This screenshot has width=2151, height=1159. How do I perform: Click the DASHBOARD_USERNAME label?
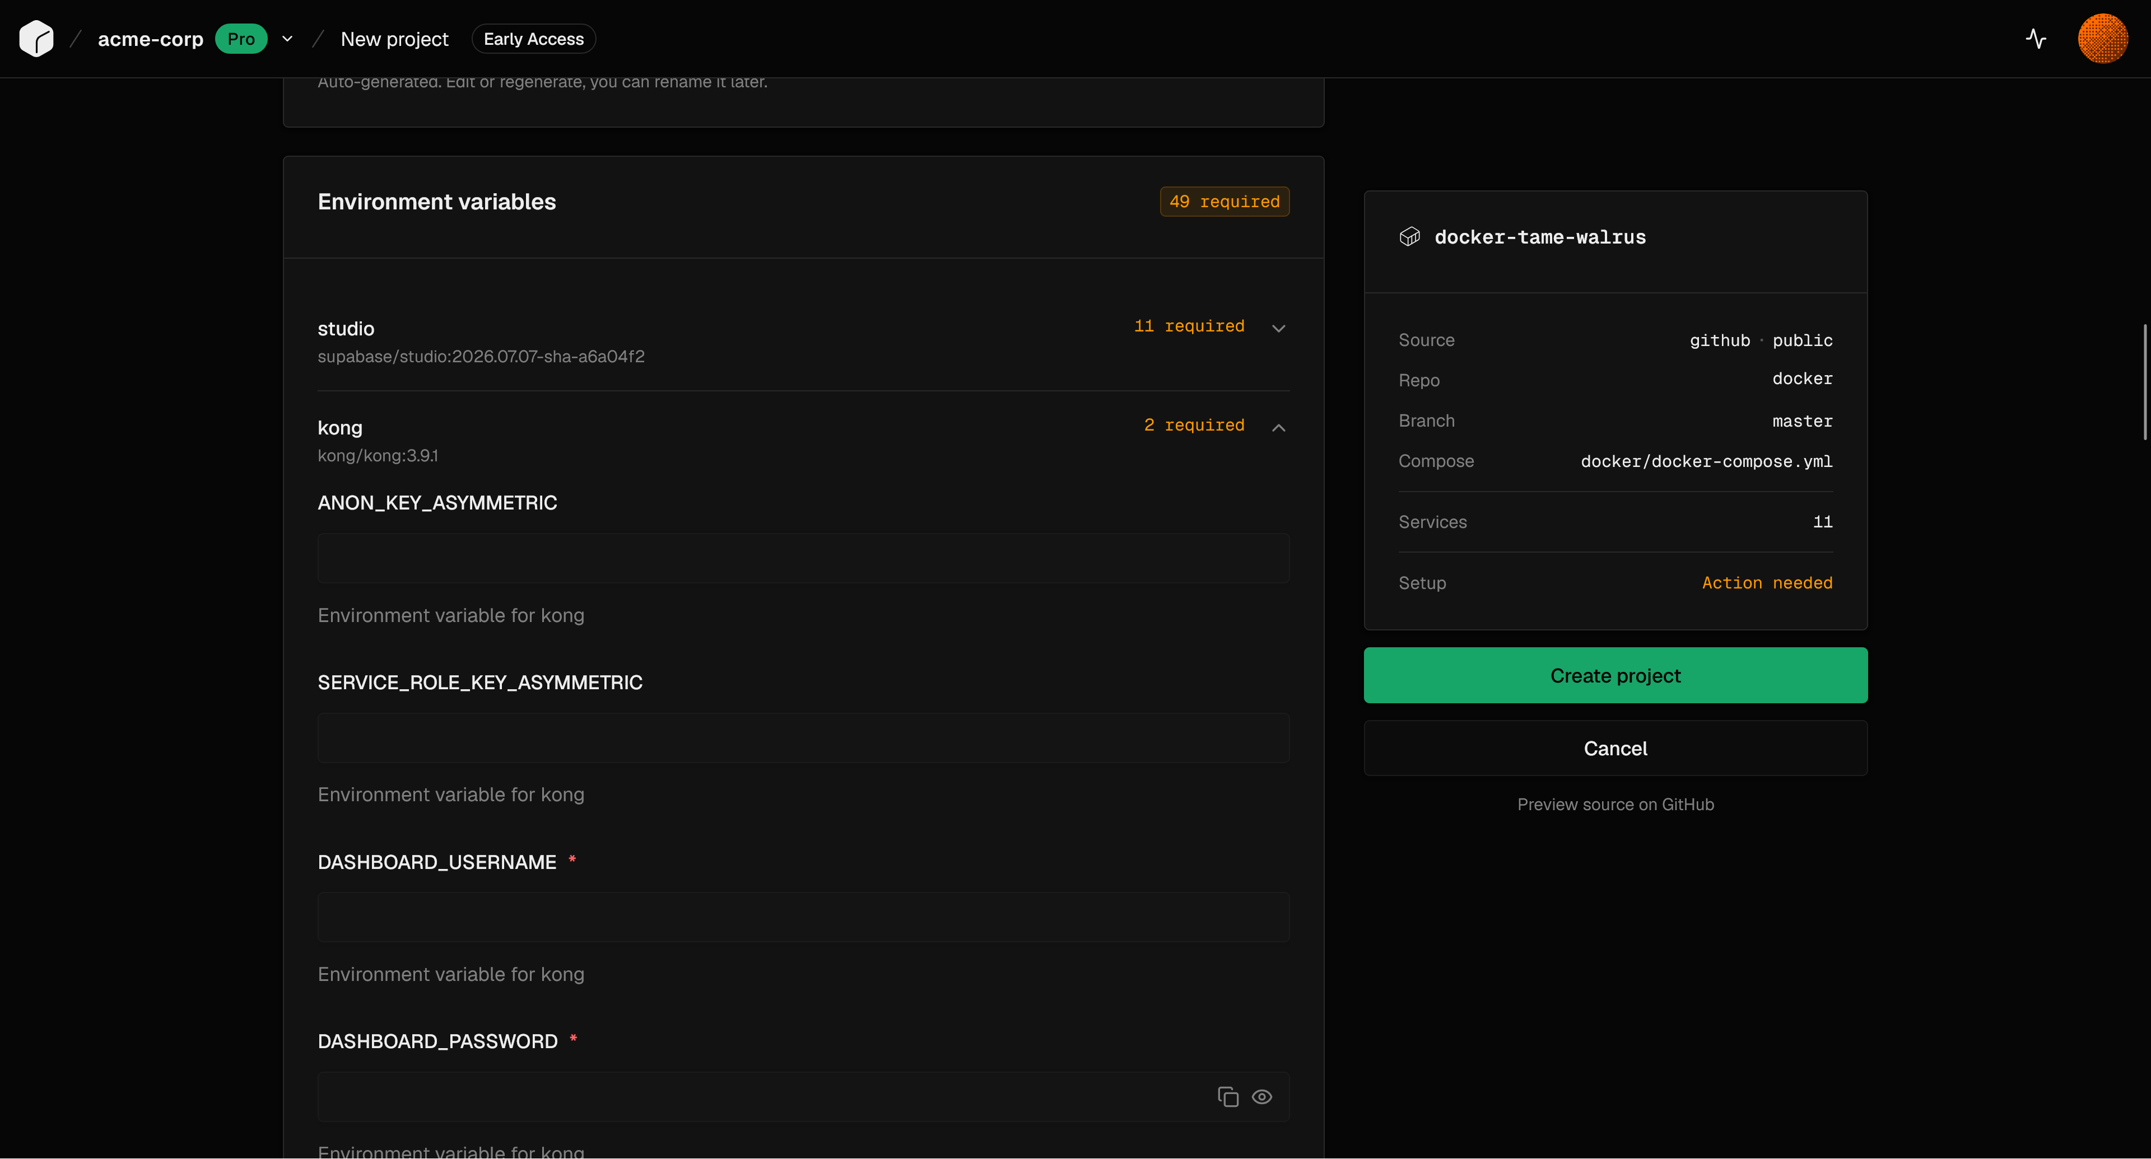[437, 862]
